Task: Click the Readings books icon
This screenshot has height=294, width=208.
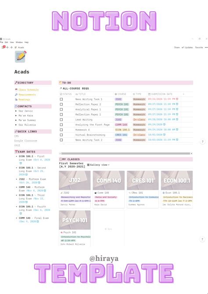Action: pyautogui.click(x=16, y=100)
